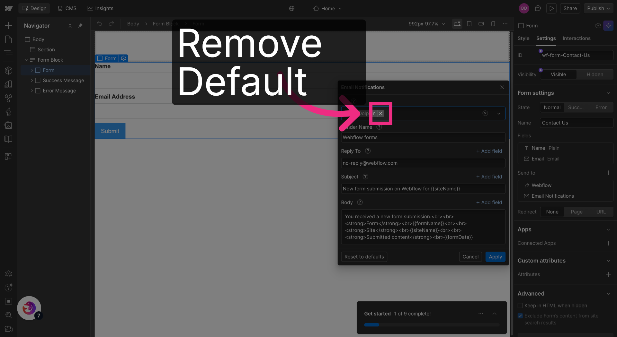Collapse the Form Block tree item

[x=26, y=60]
